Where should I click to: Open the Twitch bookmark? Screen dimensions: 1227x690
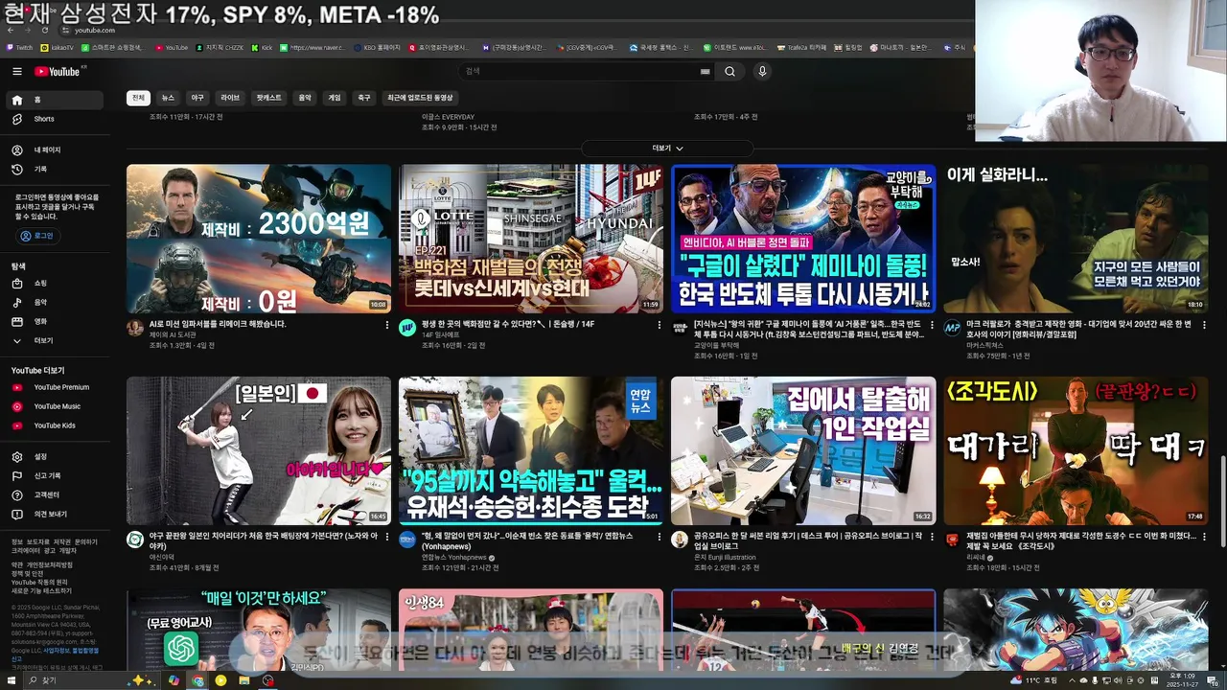coord(19,47)
